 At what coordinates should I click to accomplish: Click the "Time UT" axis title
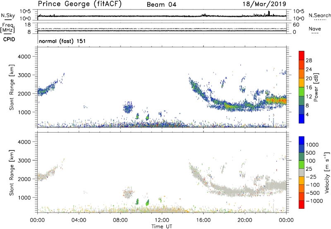click(x=162, y=227)
